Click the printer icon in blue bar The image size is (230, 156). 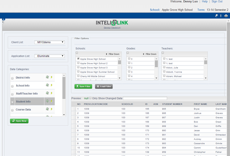[226, 16]
